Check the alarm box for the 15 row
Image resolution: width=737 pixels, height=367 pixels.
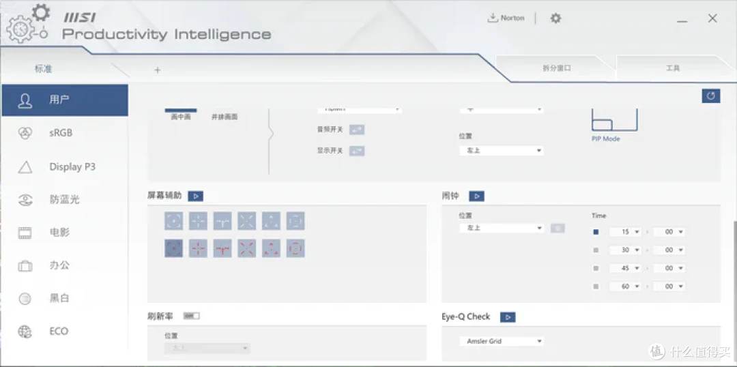(x=596, y=232)
